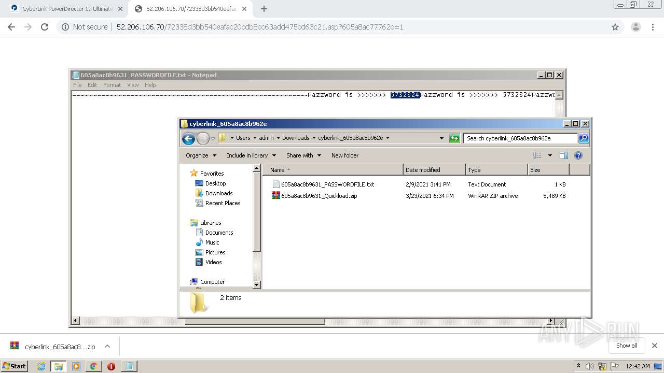
Task: Select 605a8ac8b9631_Quickload.zip in file list
Action: [319, 196]
